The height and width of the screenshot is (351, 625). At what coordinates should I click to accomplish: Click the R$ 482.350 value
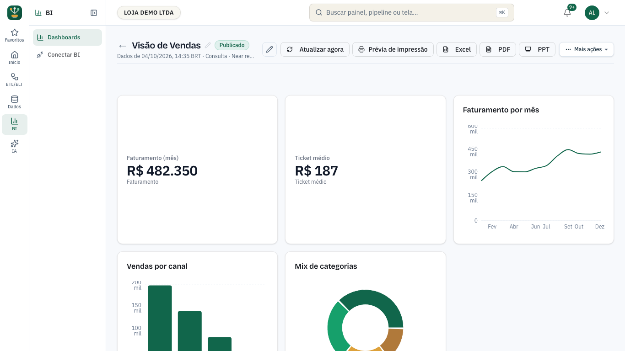(x=162, y=171)
